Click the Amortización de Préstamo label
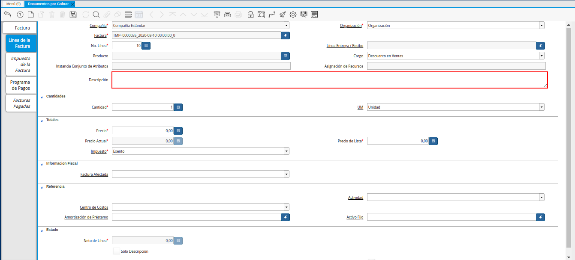Viewport: 575px width, 260px height. coord(86,218)
